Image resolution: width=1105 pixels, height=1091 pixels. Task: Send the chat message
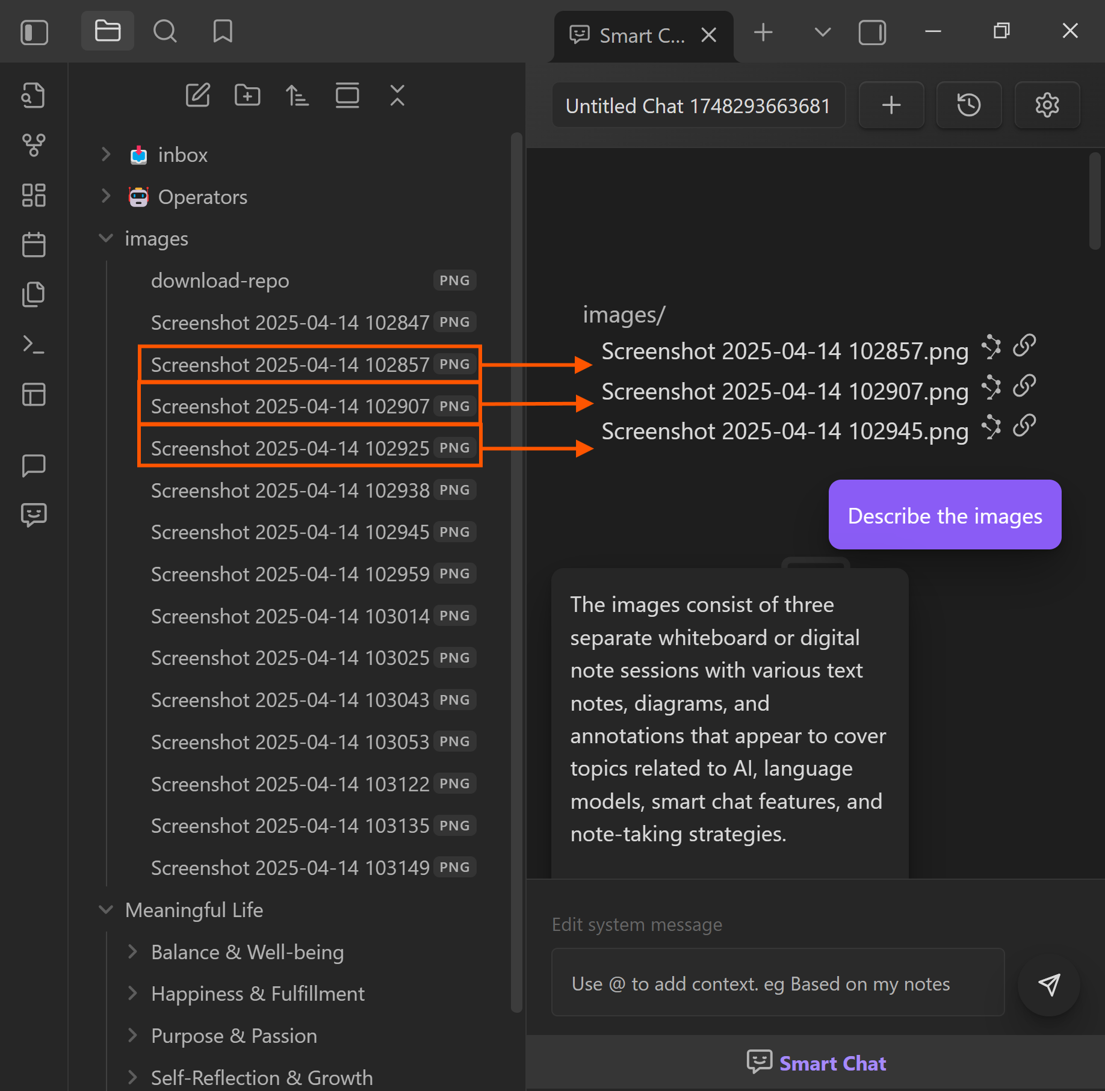pyautogui.click(x=1049, y=985)
